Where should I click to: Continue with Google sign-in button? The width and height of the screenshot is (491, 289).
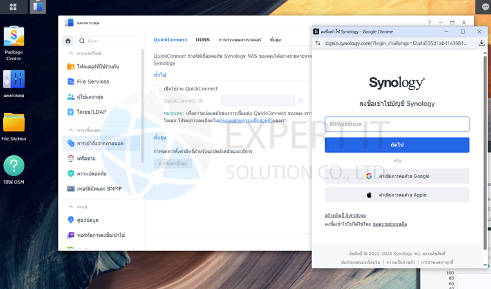coord(397,176)
